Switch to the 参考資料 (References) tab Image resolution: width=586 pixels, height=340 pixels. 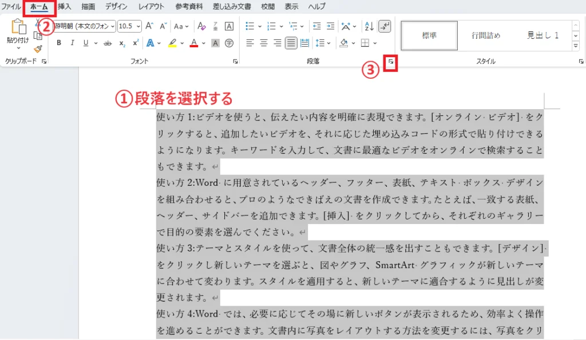pyautogui.click(x=189, y=7)
